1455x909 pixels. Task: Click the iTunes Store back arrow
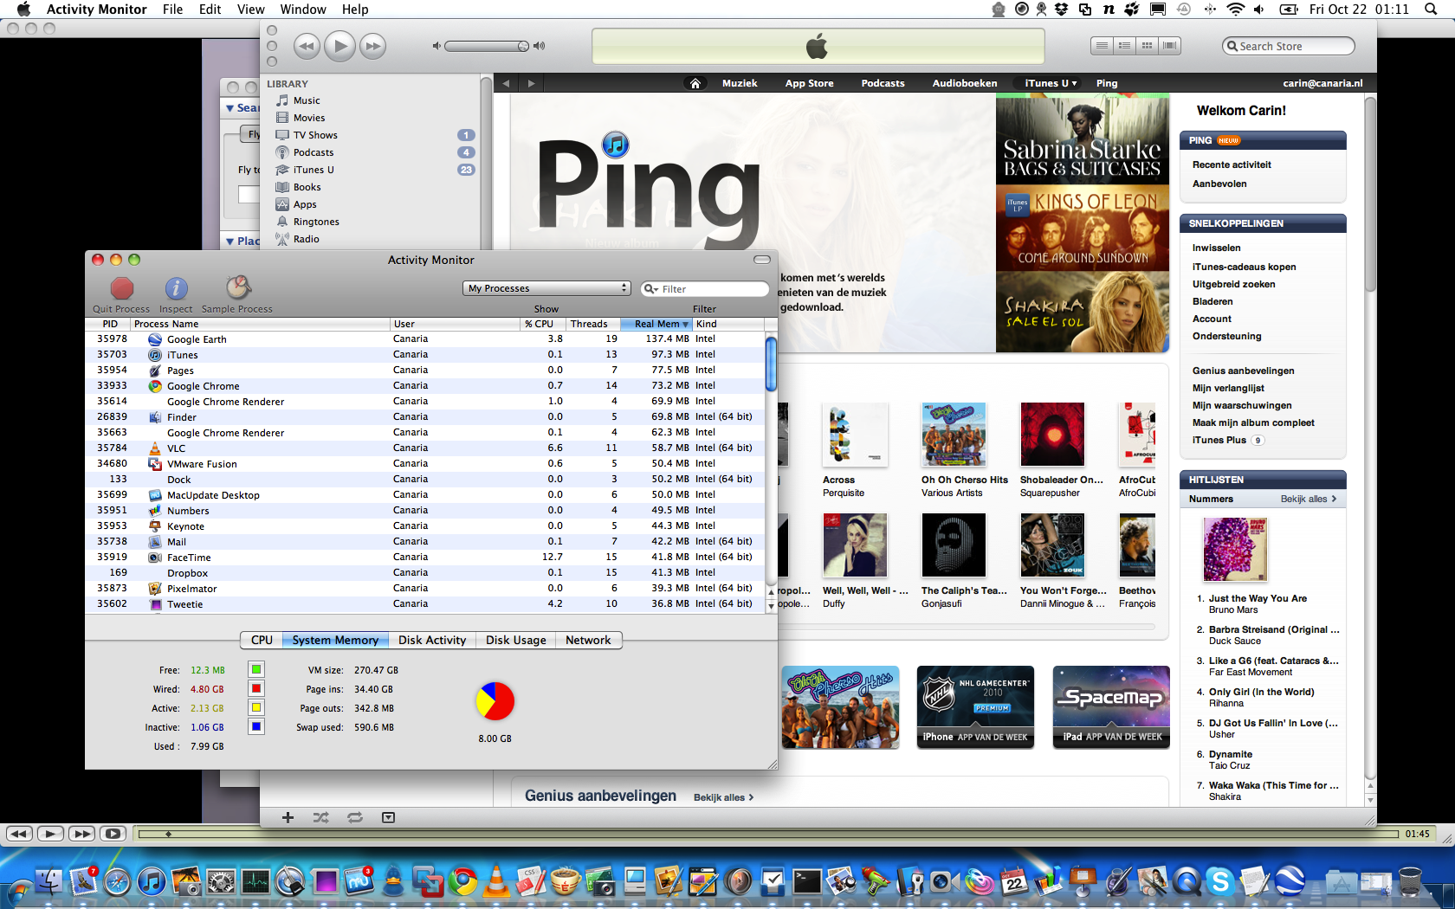point(507,83)
